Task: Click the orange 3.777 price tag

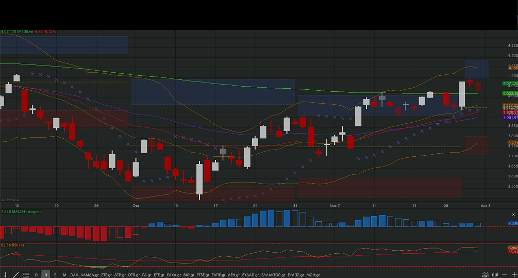Action: click(x=513, y=143)
